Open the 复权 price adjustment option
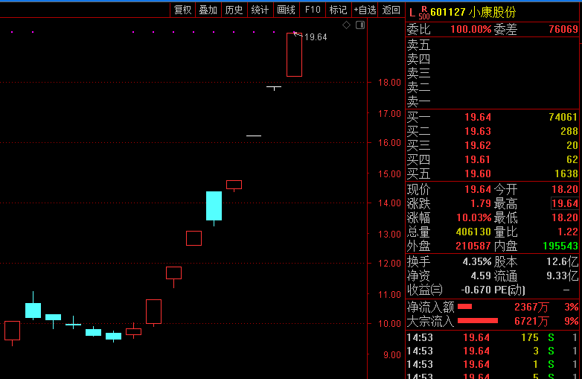 coord(182,10)
